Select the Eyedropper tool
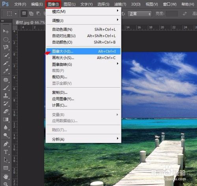Screen dimensions: 197x186 [6, 71]
